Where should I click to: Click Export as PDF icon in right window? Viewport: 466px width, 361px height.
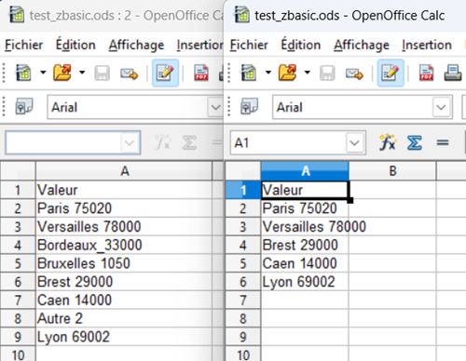point(426,73)
